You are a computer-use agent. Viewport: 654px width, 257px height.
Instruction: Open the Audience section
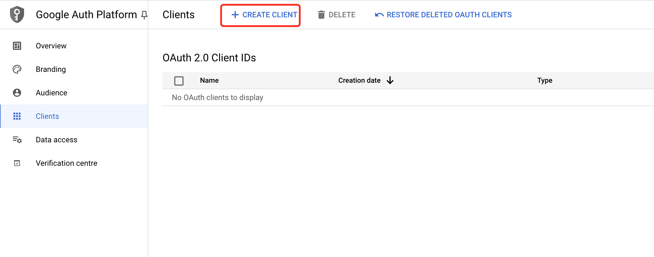click(74, 93)
